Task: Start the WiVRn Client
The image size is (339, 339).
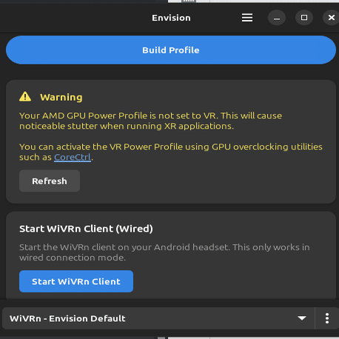Action: pyautogui.click(x=76, y=281)
